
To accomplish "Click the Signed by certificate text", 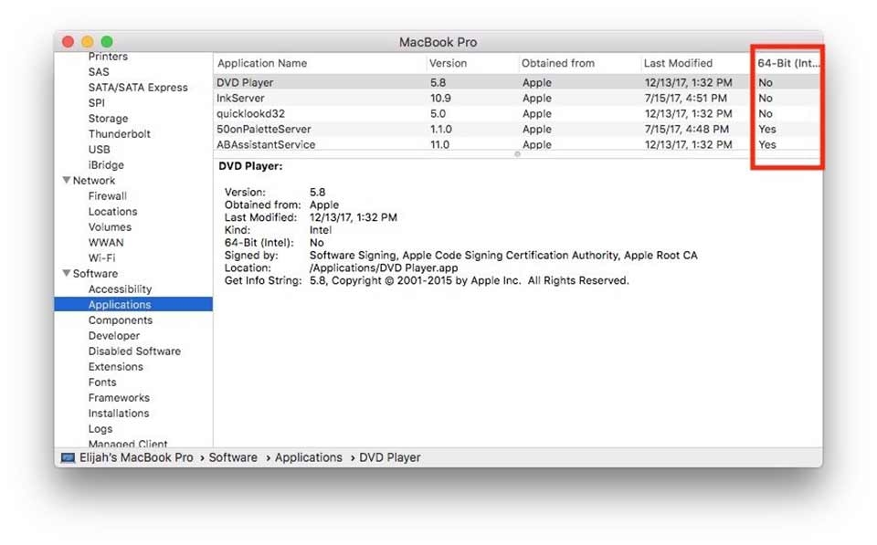I will 503,255.
